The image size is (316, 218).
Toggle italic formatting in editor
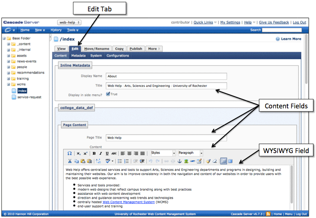point(101,153)
